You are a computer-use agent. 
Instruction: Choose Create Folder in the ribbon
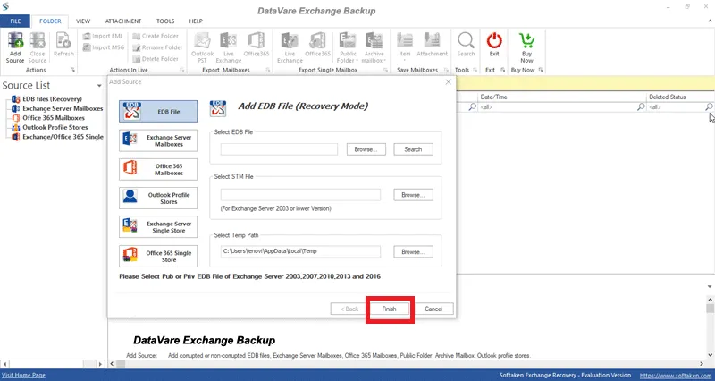(x=156, y=36)
